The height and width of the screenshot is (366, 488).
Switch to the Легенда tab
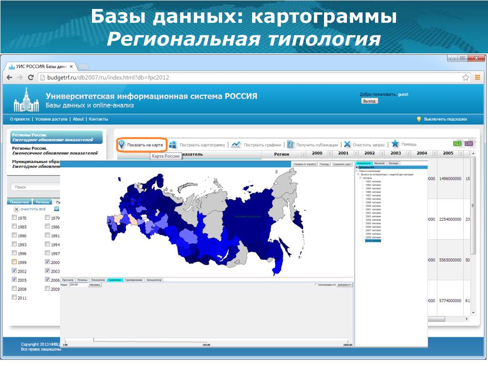(393, 163)
